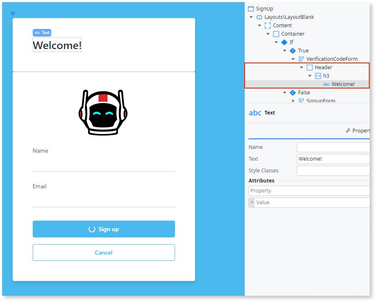Click the If diamond icon in tree
This screenshot has width=376, height=302.
click(285, 42)
